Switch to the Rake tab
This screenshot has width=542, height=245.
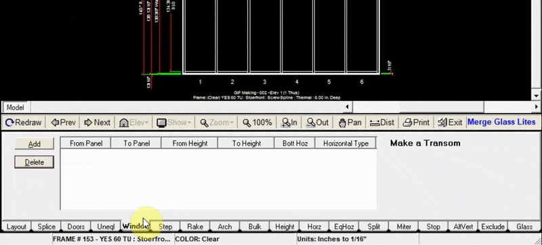195,227
